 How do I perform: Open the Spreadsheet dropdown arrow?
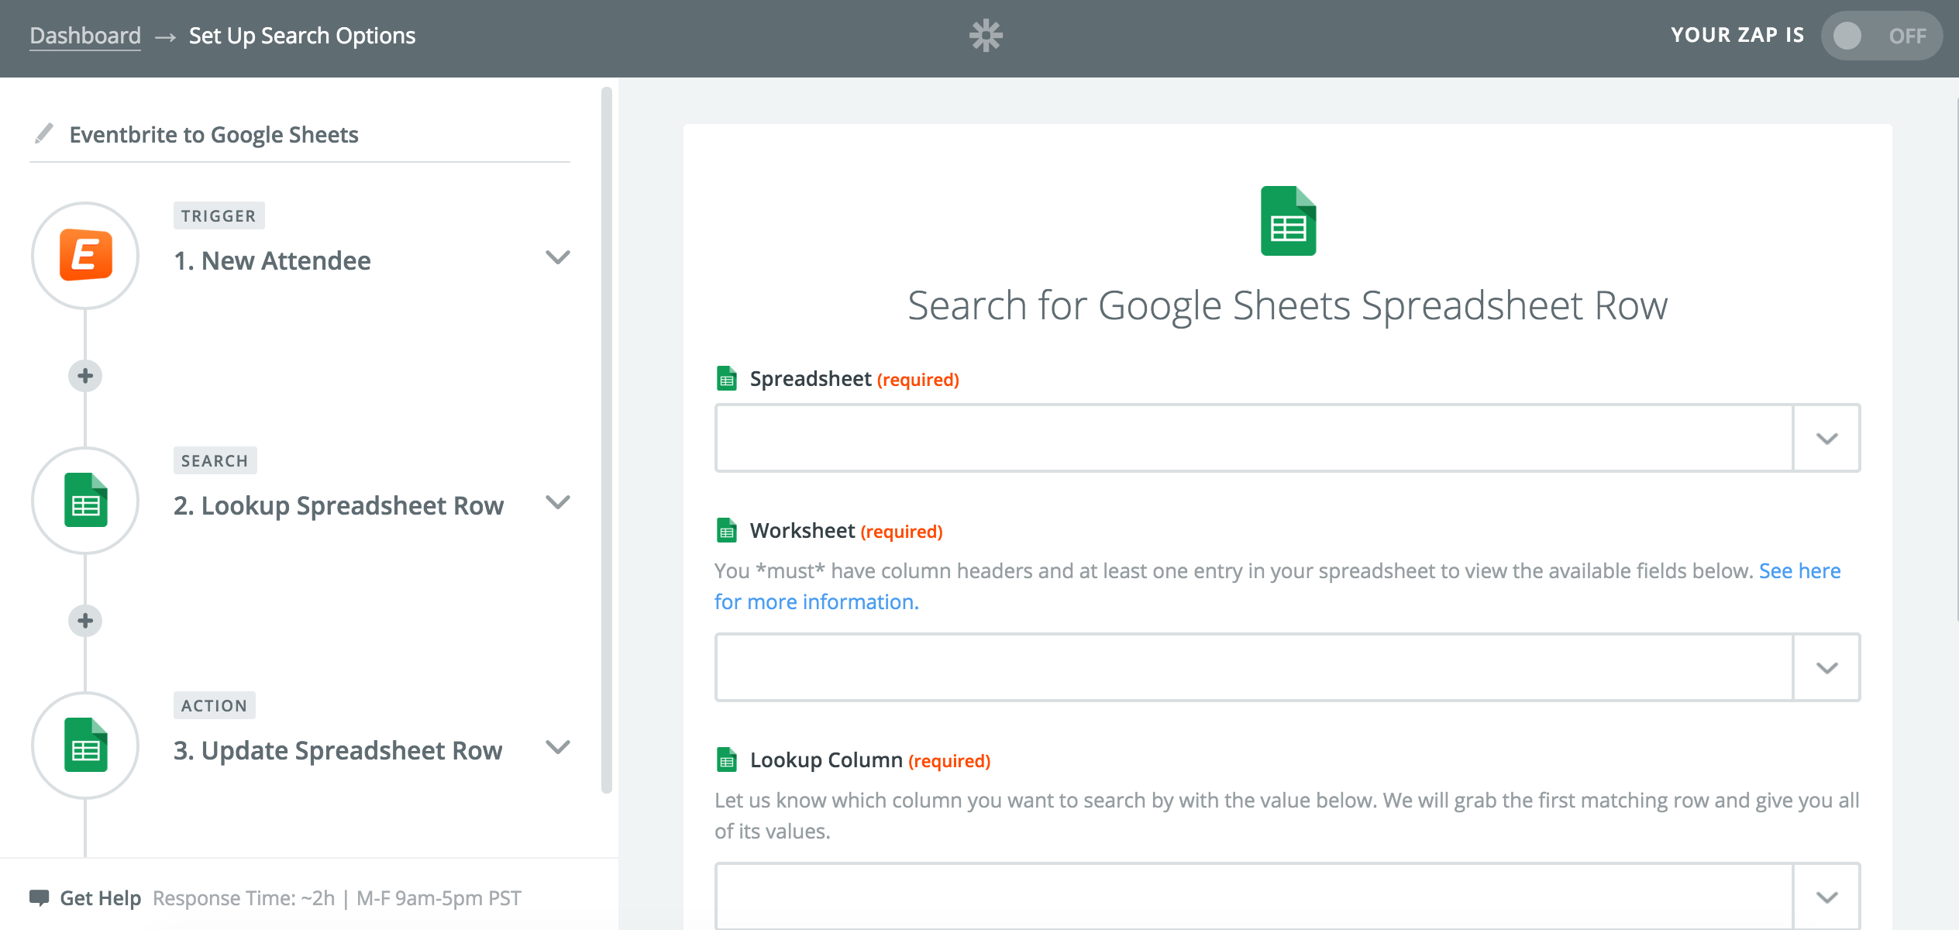click(1826, 439)
